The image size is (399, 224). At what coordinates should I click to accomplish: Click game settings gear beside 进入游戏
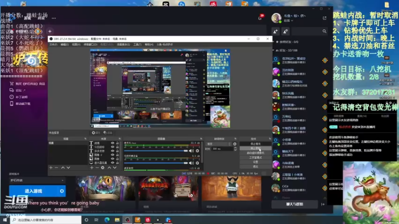62,191
